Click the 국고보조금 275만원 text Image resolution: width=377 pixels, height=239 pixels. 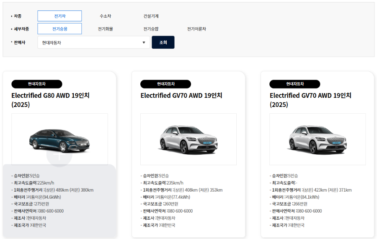[x=30, y=204]
